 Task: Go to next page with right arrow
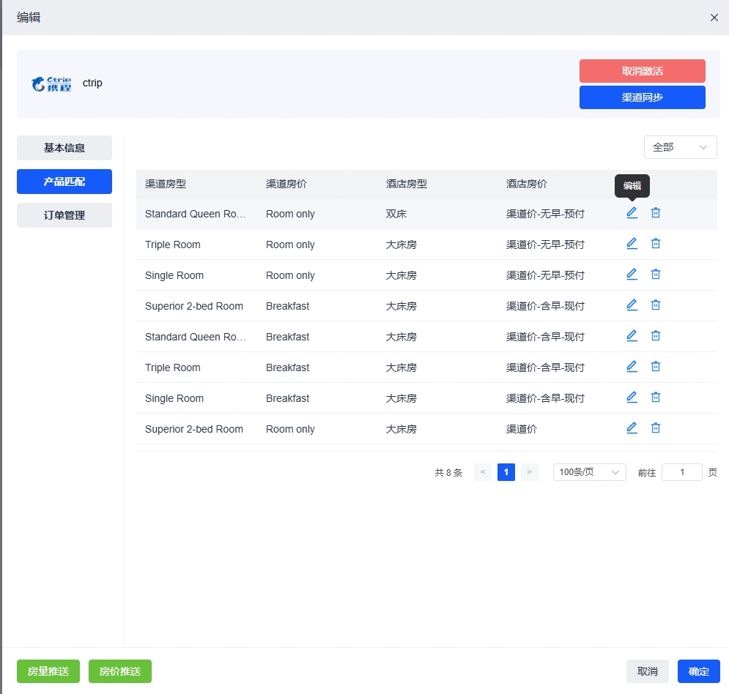pos(529,472)
